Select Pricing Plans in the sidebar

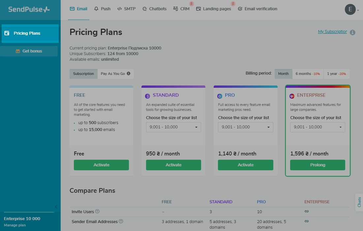click(x=30, y=33)
